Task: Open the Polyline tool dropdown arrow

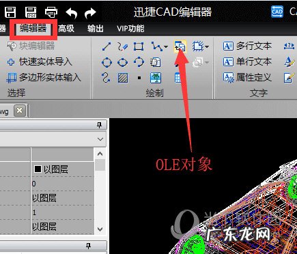Action: [x=166, y=47]
